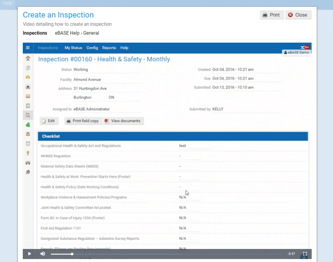The width and height of the screenshot is (333, 262).
Task: Click the key icon in the sidebar
Action: pos(28,153)
